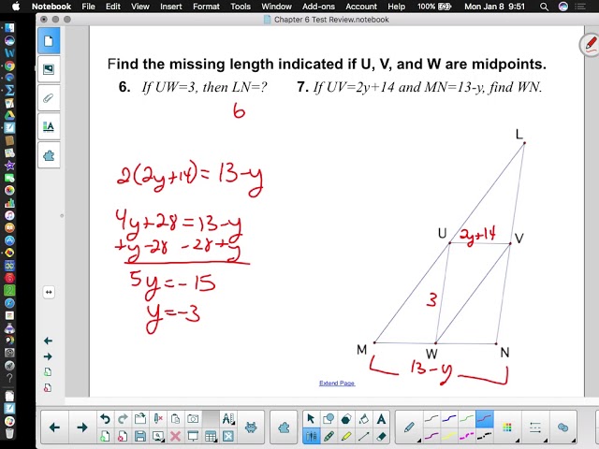The image size is (599, 449).
Task: Choose the magenta pen line style
Action: click(x=431, y=436)
